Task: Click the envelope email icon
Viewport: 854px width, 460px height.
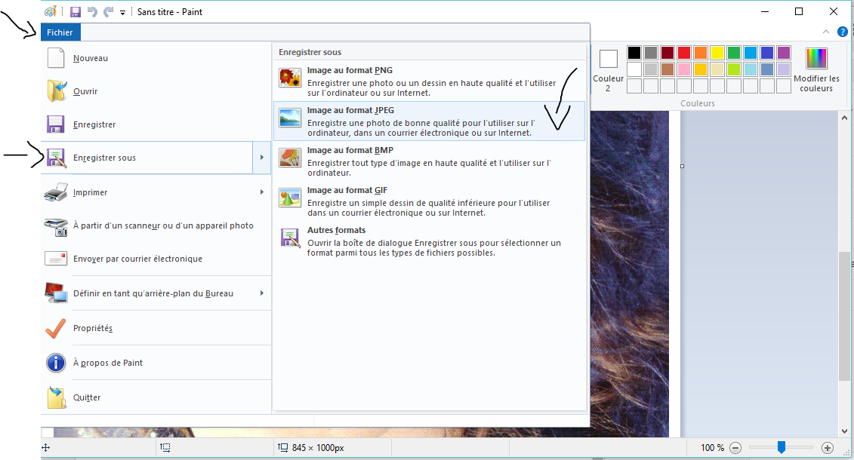Action: pos(56,258)
